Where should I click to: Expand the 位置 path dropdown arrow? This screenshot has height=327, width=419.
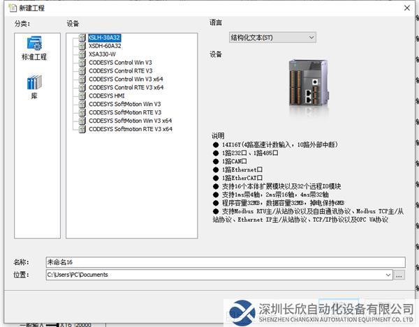tap(388, 275)
